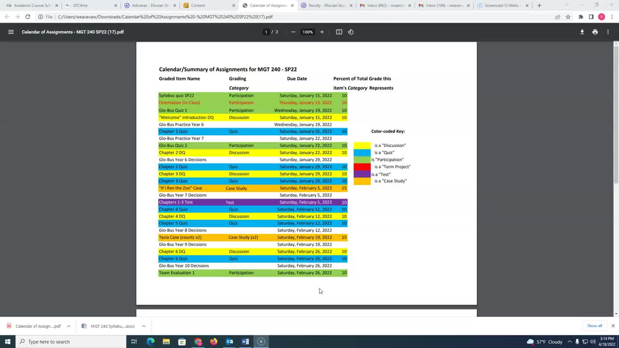Download the PDF file
The width and height of the screenshot is (619, 348).
point(582,32)
